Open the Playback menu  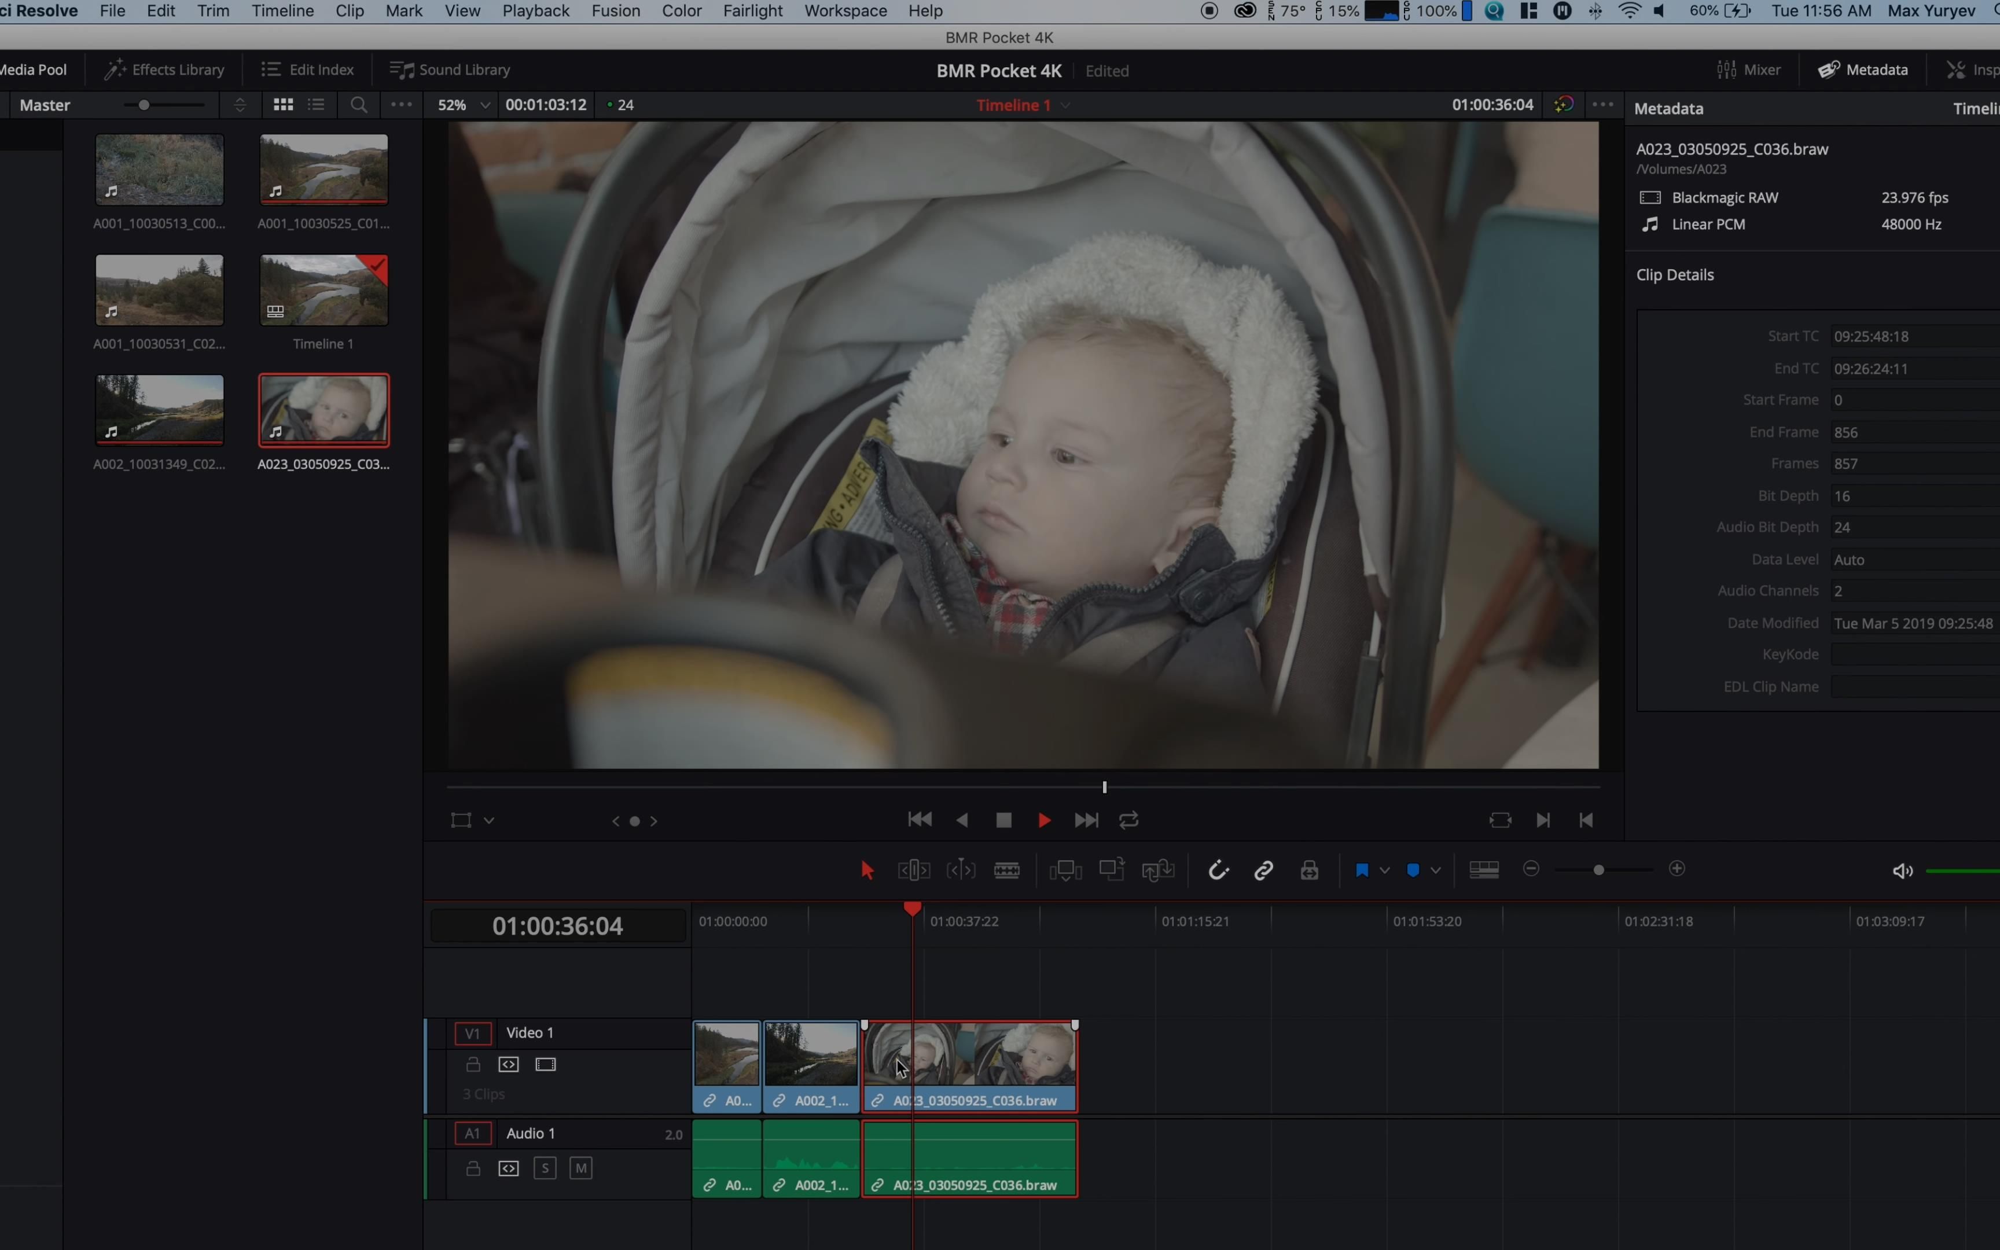click(535, 11)
